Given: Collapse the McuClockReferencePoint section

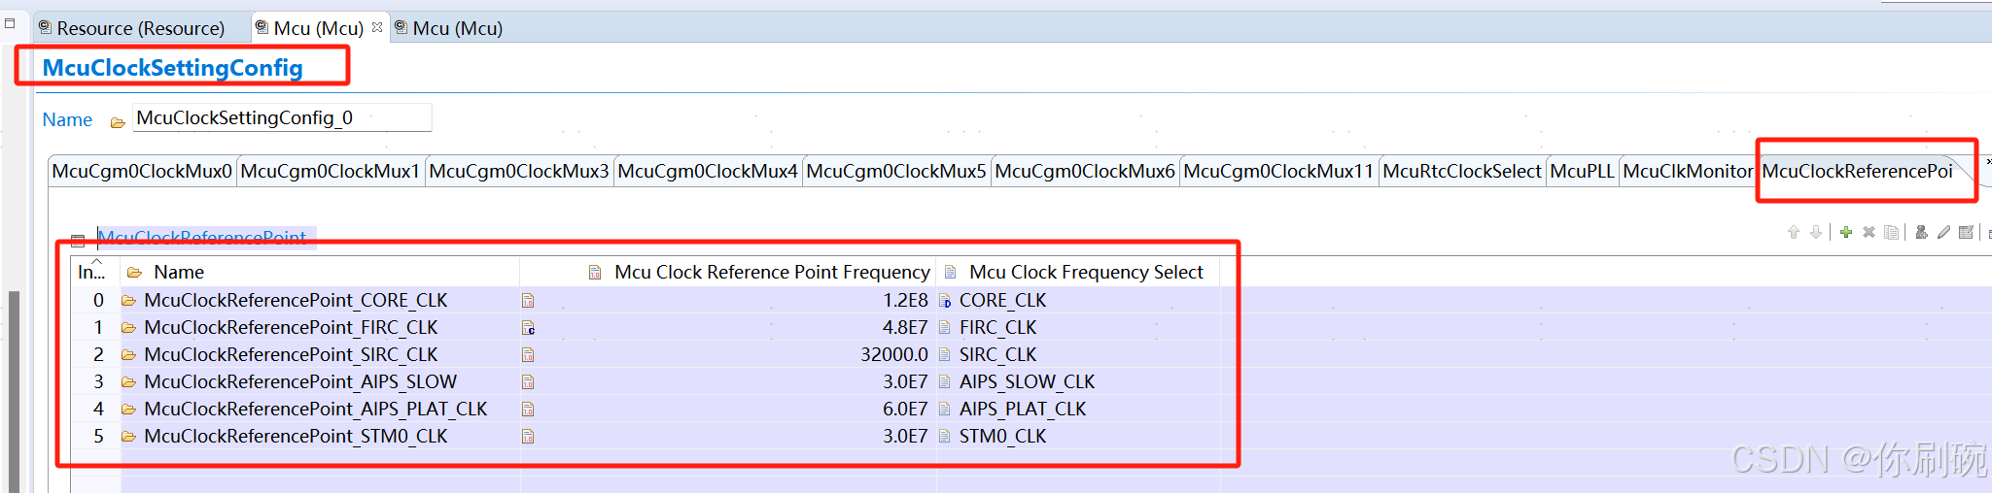Looking at the screenshot, I should click(x=78, y=241).
